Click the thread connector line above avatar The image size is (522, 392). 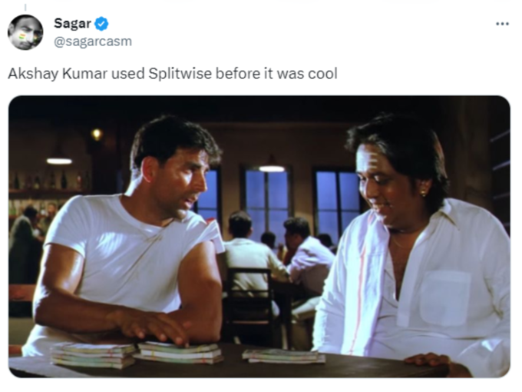pos(25,8)
